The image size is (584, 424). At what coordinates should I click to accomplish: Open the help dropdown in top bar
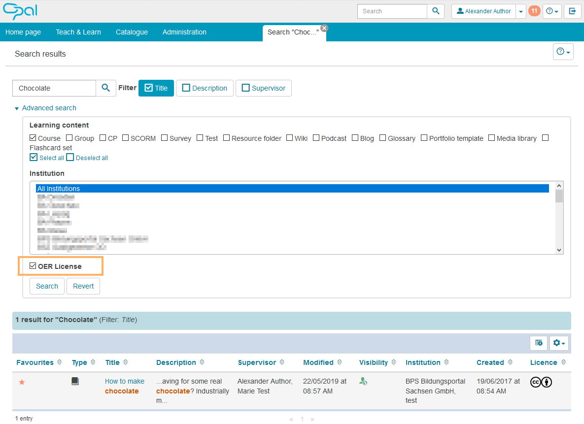click(552, 11)
